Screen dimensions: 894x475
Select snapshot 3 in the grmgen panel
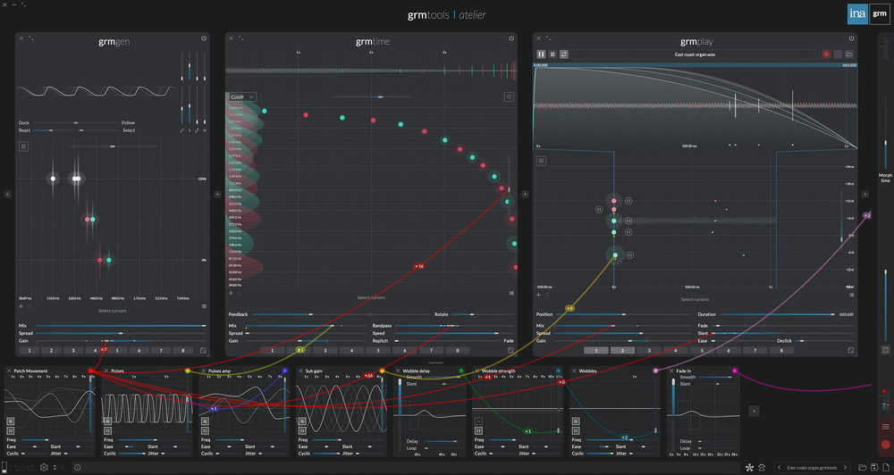click(73, 351)
